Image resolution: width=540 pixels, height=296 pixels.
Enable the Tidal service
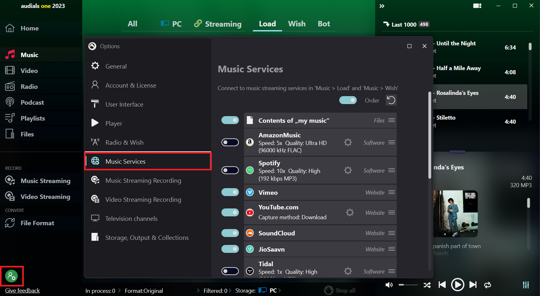230,271
